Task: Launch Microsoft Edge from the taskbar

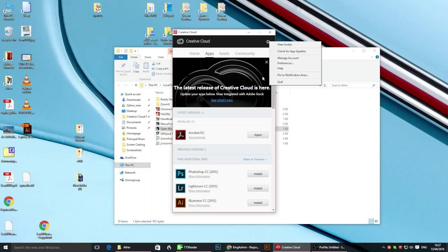Action: coord(109,247)
